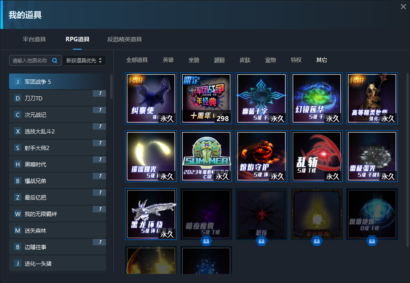Switch to the 反恐精英道具 tab
The width and height of the screenshot is (410, 283).
click(125, 39)
